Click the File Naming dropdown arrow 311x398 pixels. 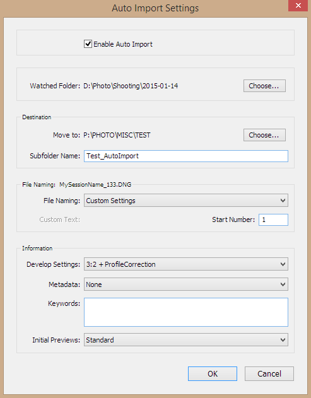(283, 201)
